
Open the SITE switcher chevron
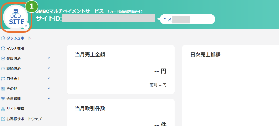click(26, 26)
